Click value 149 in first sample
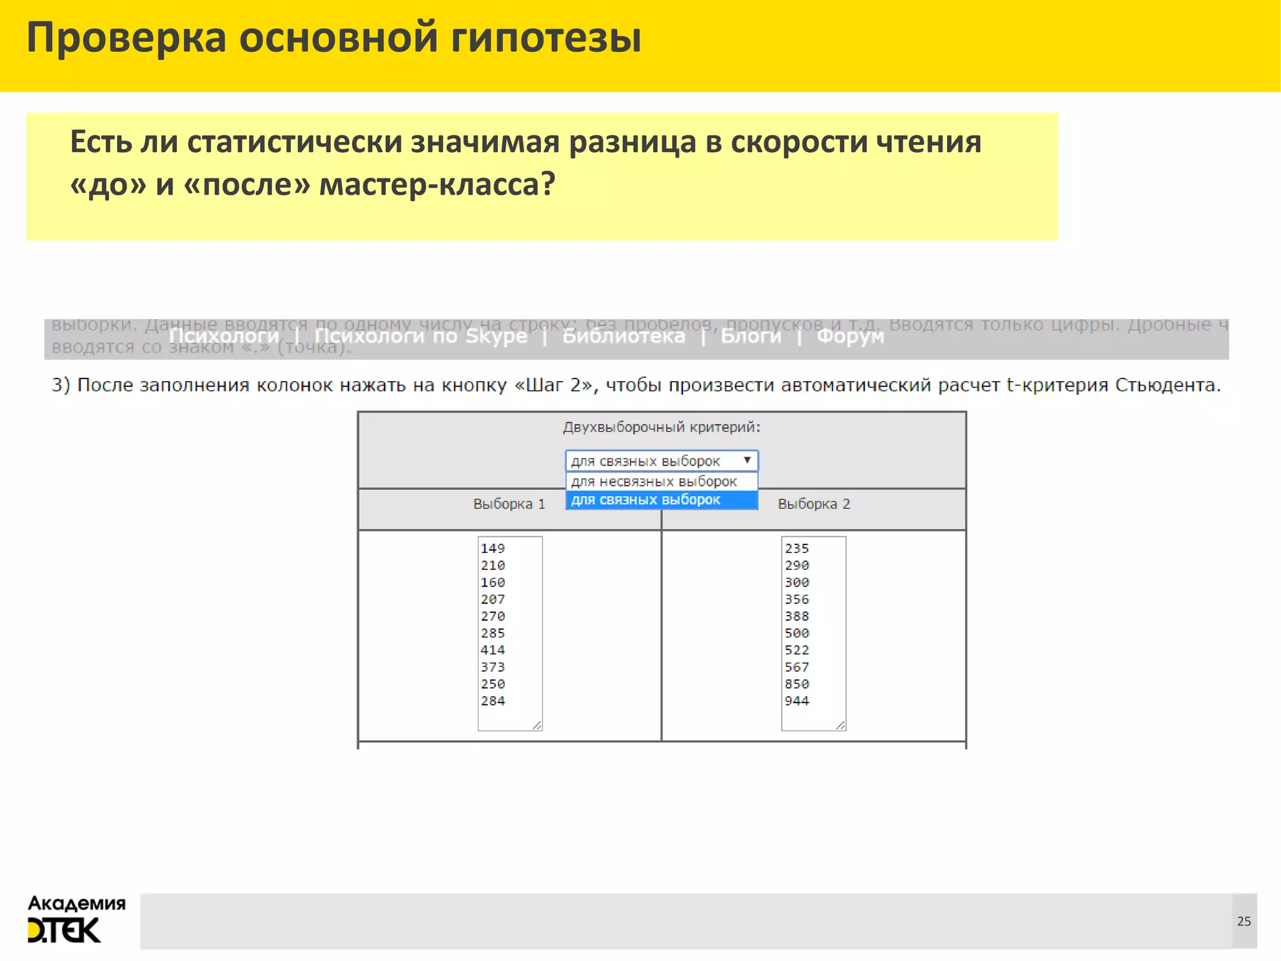1281x961 pixels. click(x=492, y=548)
